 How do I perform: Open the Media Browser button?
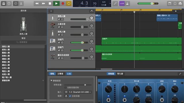[180, 3]
